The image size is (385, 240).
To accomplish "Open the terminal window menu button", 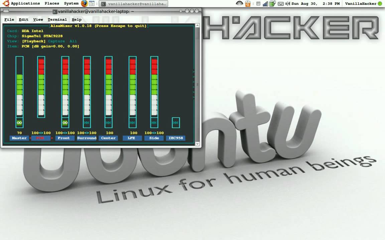I will coord(6,11).
